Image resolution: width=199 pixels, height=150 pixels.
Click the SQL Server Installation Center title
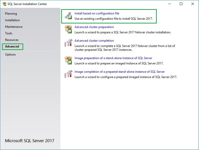click(27, 4)
